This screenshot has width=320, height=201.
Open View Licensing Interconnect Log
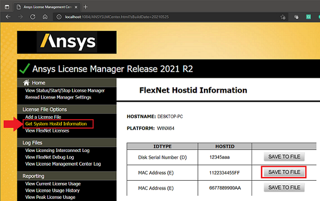tap(57, 150)
